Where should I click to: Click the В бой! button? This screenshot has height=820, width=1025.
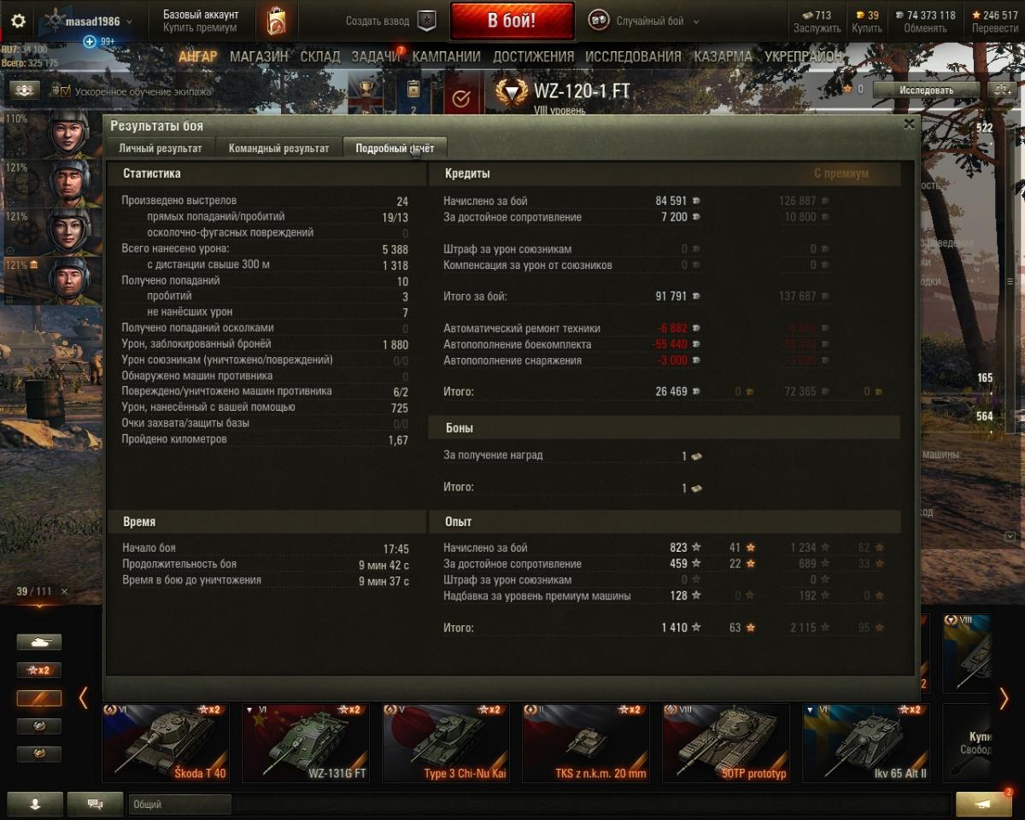click(x=512, y=21)
